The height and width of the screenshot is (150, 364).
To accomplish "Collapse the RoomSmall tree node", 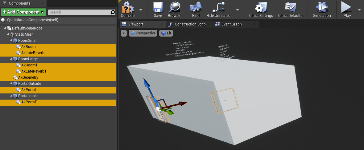I will (x=11, y=41).
